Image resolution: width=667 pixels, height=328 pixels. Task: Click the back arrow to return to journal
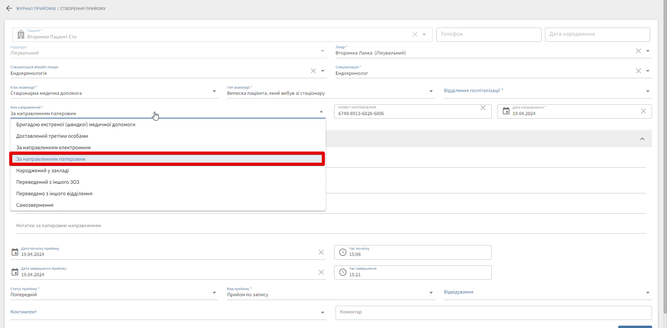click(x=9, y=8)
